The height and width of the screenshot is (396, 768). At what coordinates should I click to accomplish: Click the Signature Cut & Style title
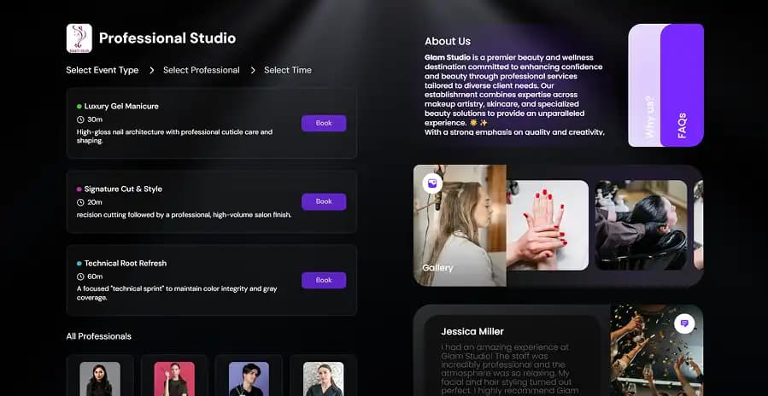pos(123,189)
